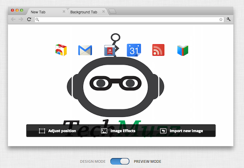Screen dimensions: 244x168
Task: Click the bookmark star icon
Action: [x=221, y=19]
